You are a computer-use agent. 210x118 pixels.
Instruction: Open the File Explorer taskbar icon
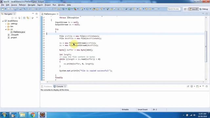(23, 115)
